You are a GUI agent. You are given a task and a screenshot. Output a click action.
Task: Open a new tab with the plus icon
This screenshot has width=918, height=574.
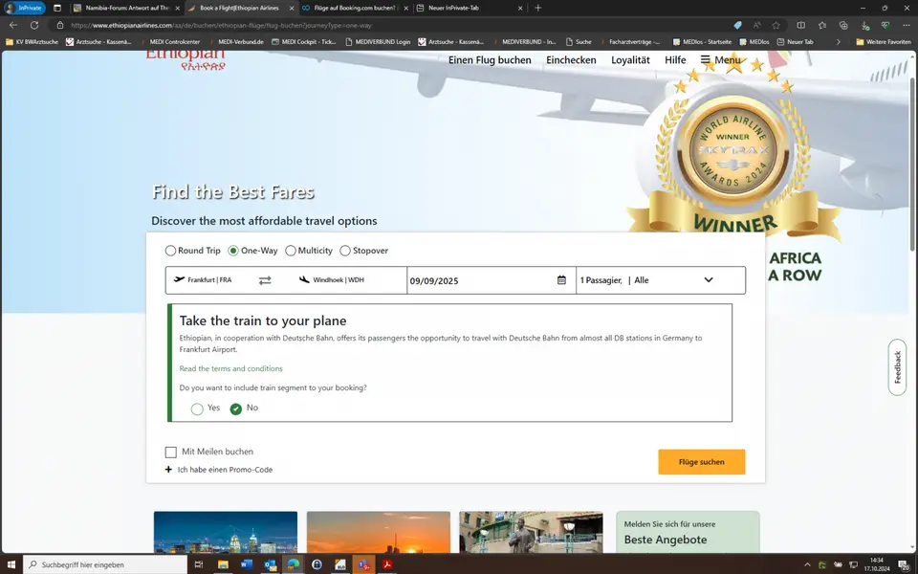pos(538,9)
